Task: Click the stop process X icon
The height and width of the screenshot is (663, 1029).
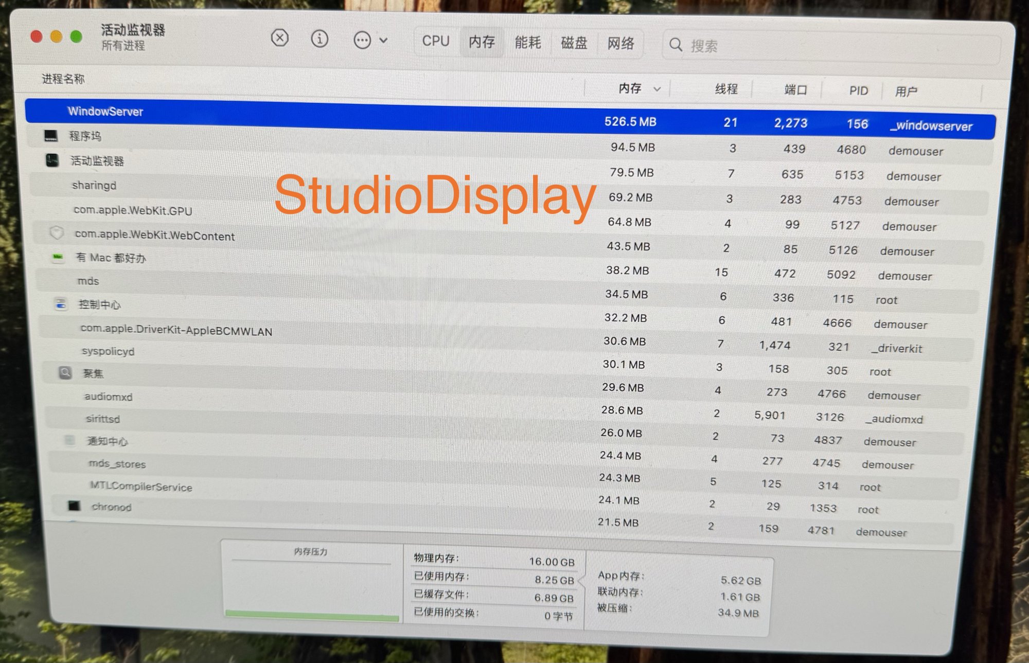Action: [x=279, y=38]
